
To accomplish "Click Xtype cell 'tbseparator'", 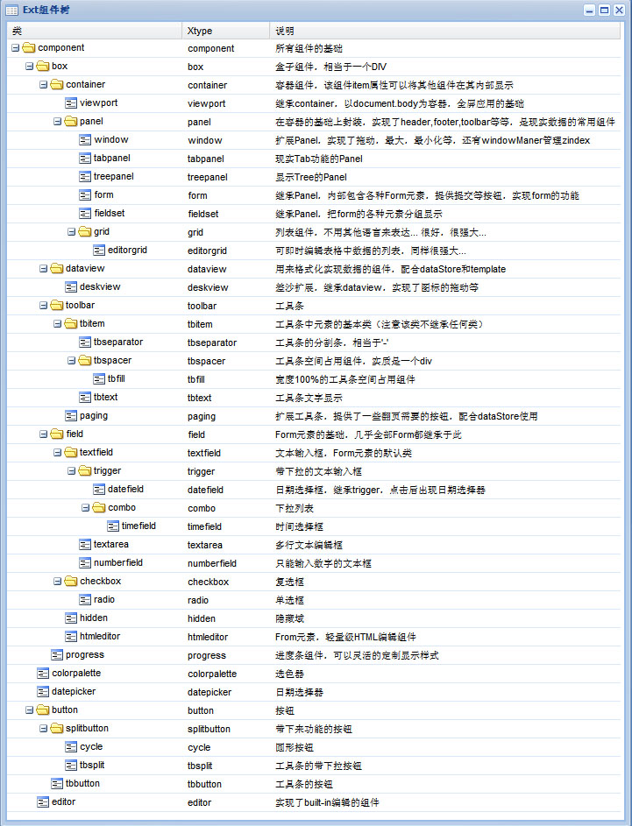I will click(x=212, y=342).
